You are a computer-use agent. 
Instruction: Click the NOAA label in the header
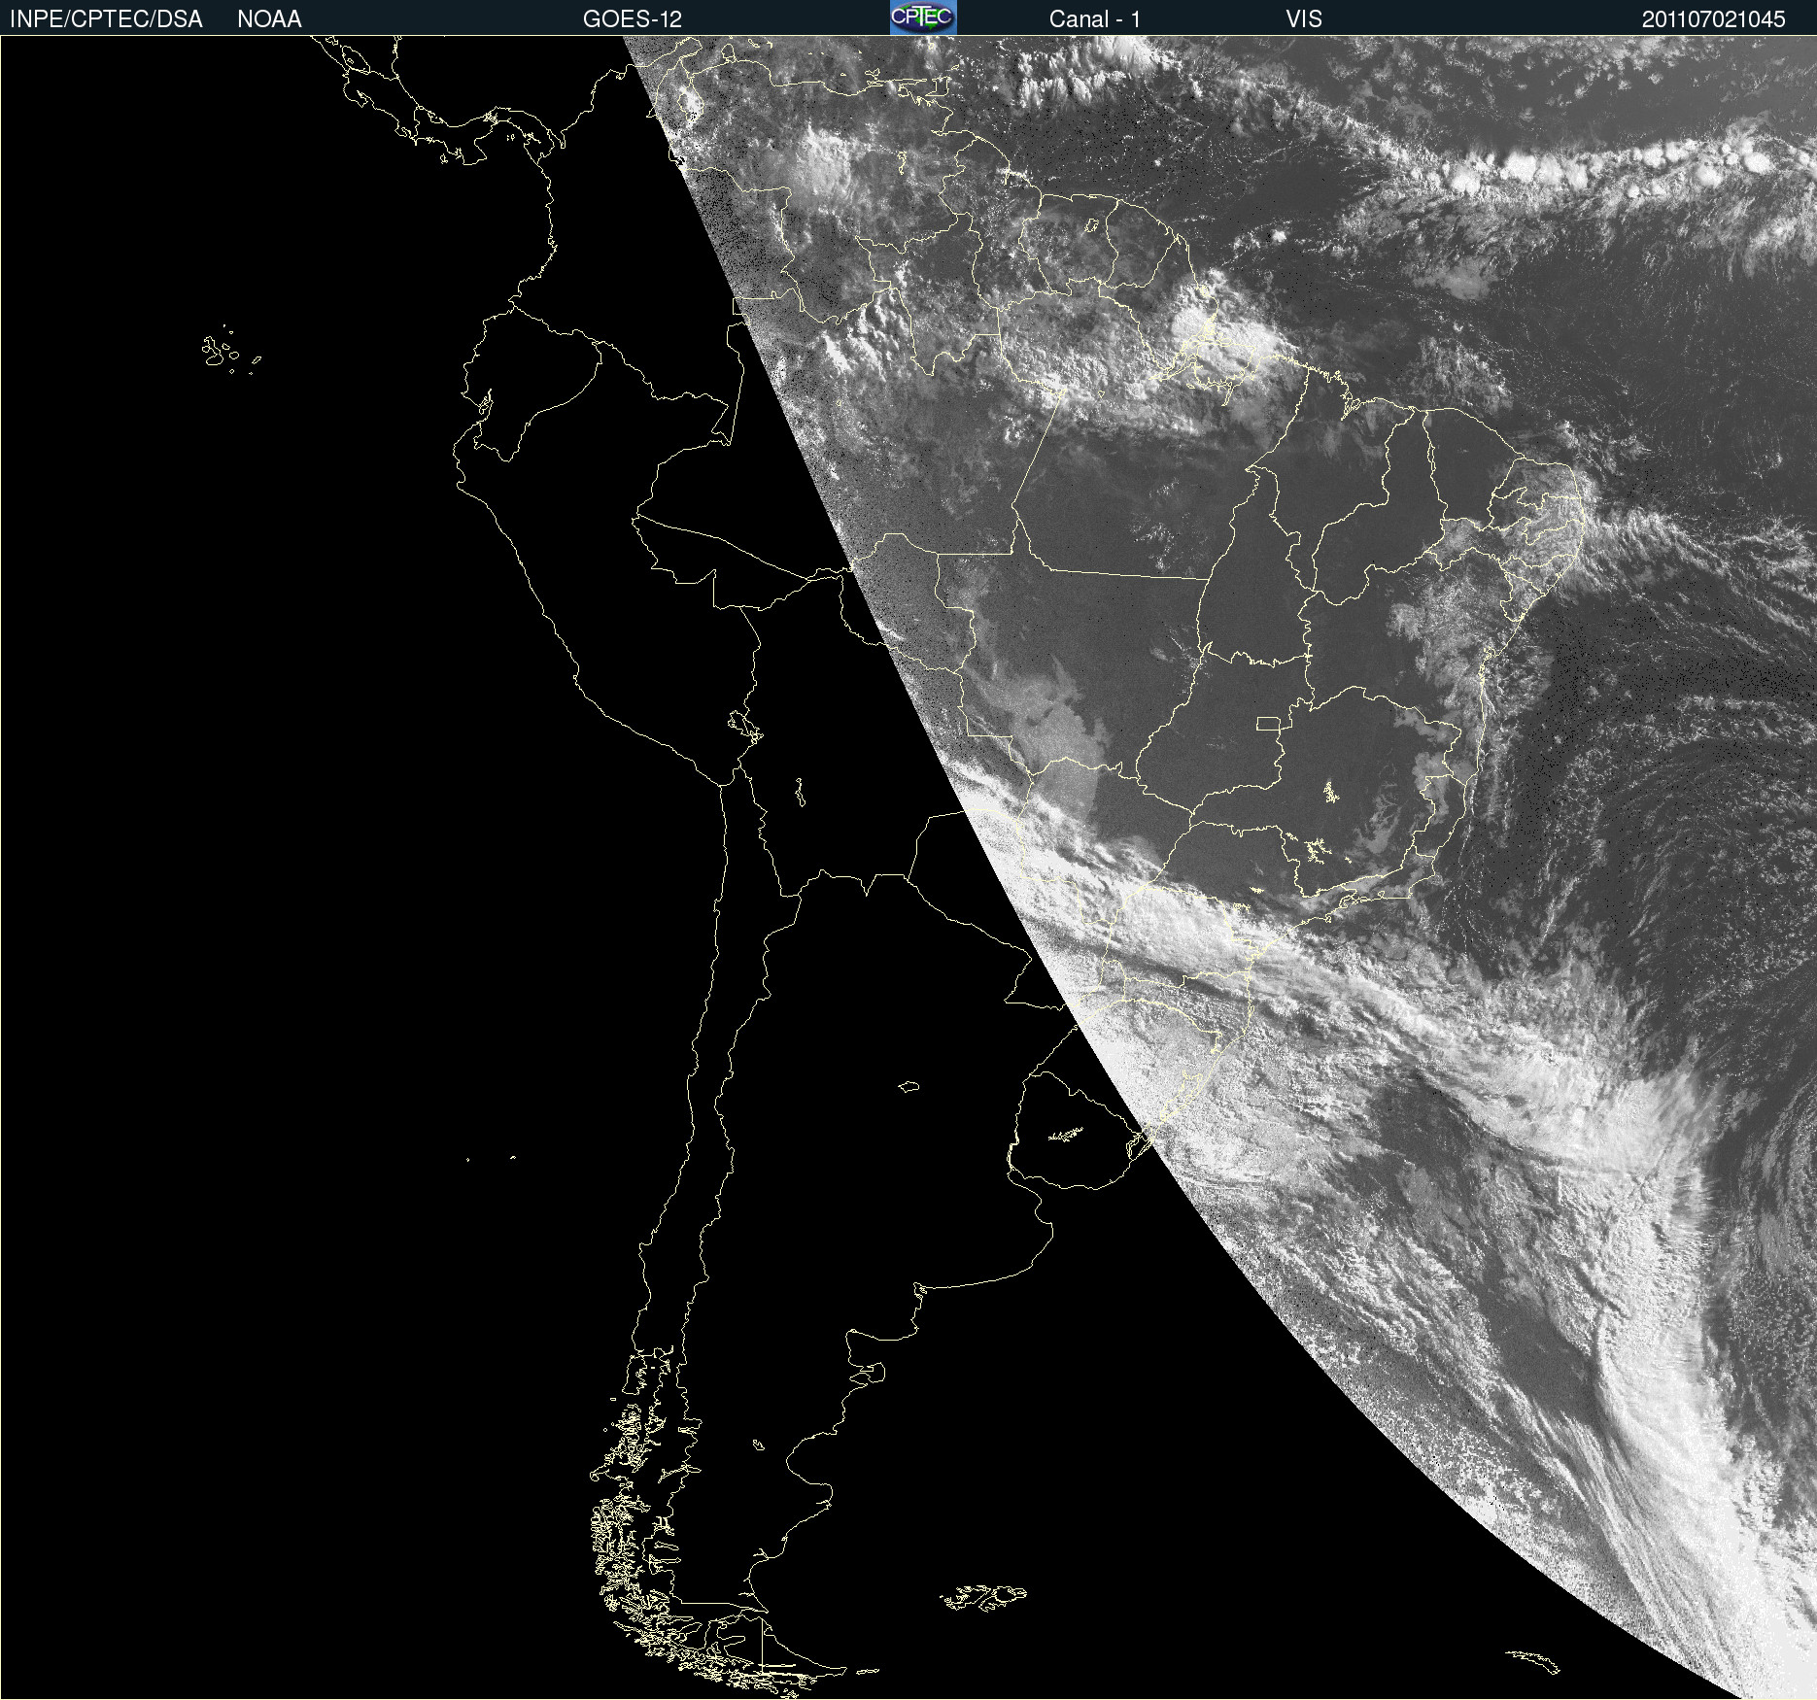[269, 19]
